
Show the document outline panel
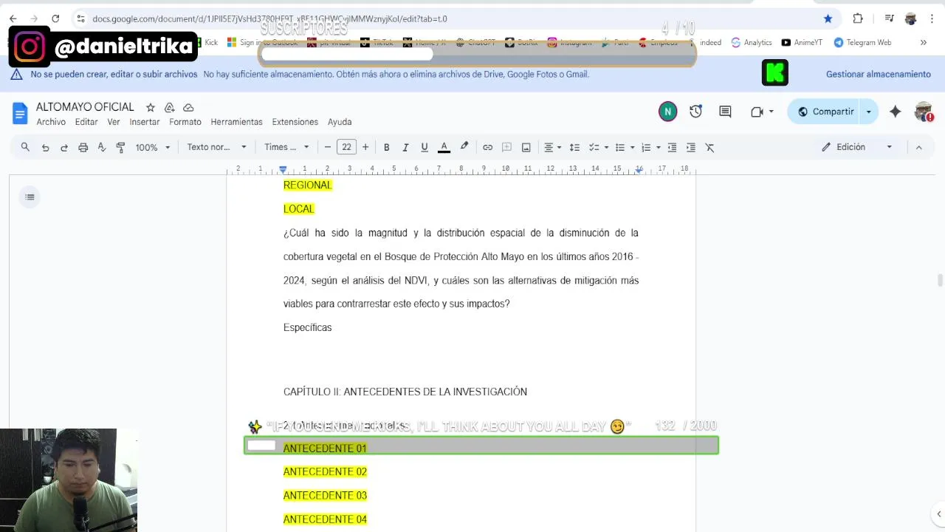pyautogui.click(x=30, y=197)
